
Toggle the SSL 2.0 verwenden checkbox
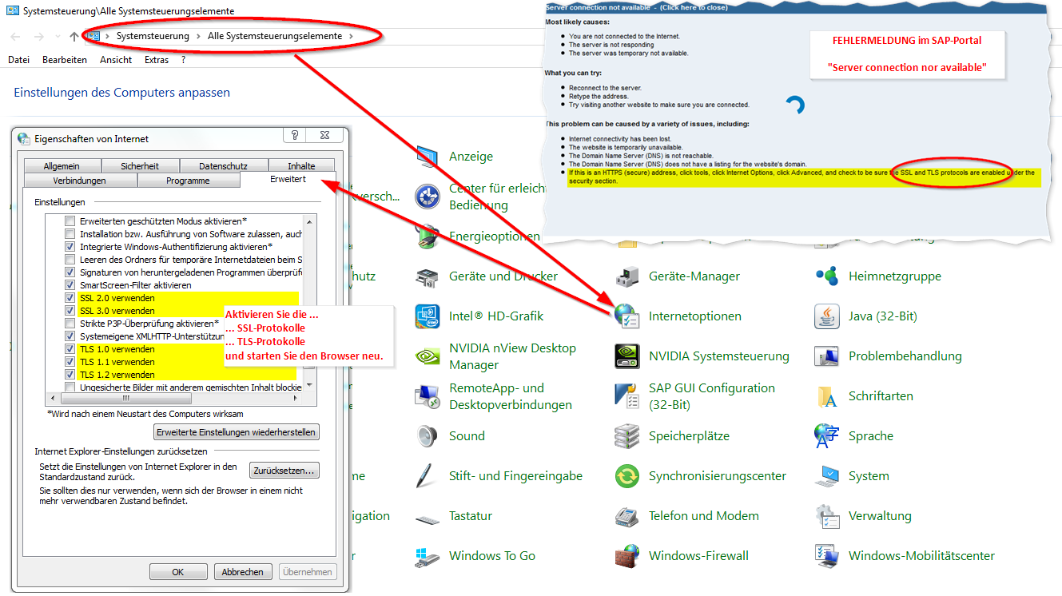[70, 298]
